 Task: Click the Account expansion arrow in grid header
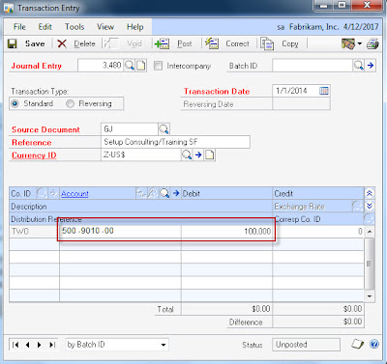pyautogui.click(x=176, y=193)
